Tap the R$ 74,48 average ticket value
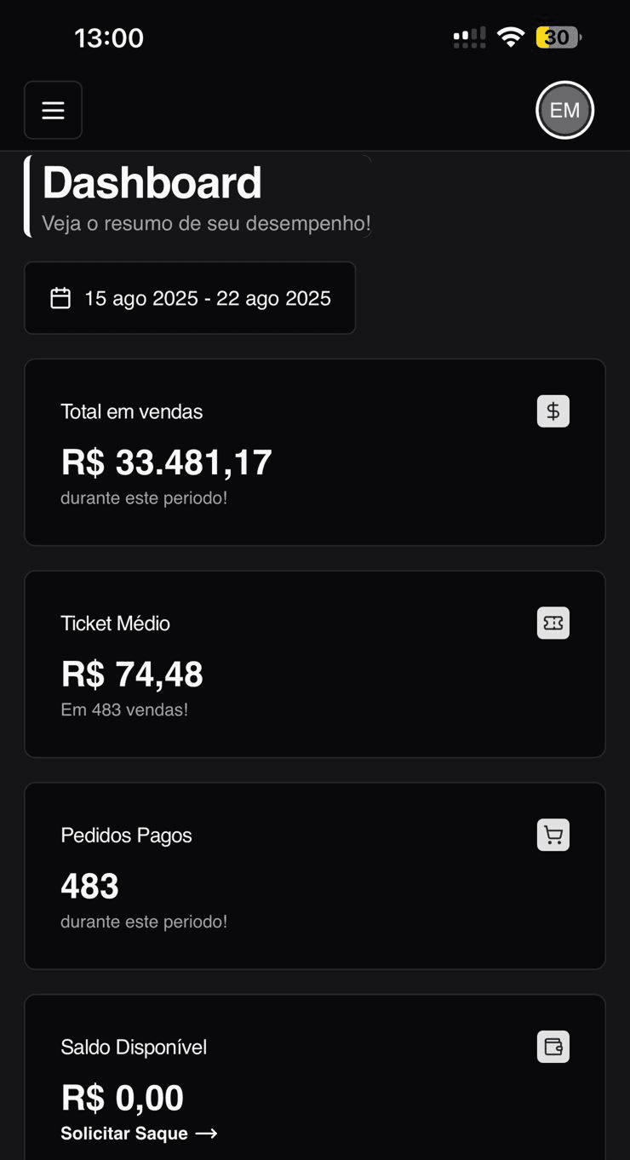Image resolution: width=630 pixels, height=1160 pixels. coord(132,675)
